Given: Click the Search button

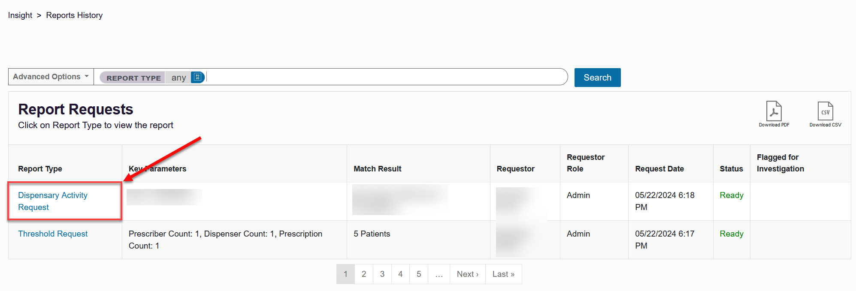Looking at the screenshot, I should coord(597,78).
